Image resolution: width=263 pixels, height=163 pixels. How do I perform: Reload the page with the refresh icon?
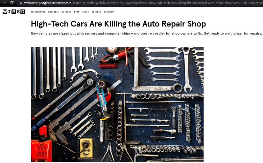click(12, 3)
